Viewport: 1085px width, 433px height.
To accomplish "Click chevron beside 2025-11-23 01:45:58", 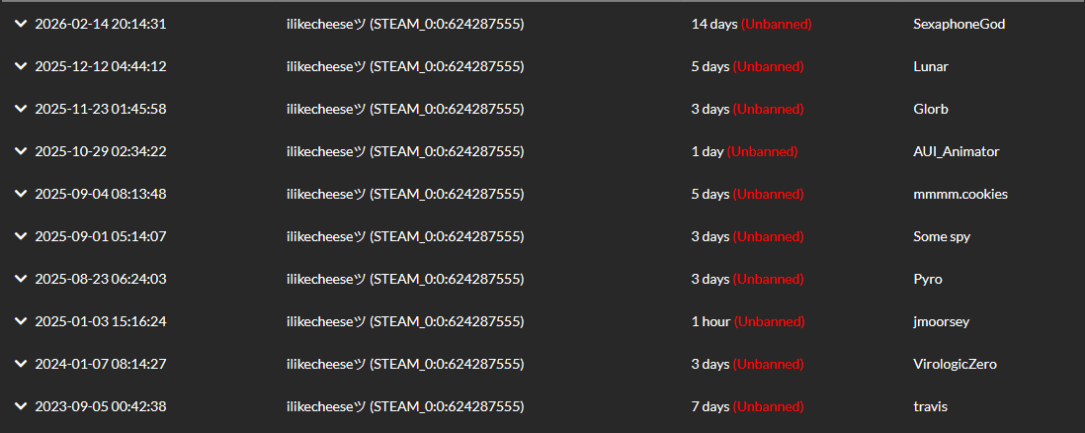I will (x=21, y=109).
